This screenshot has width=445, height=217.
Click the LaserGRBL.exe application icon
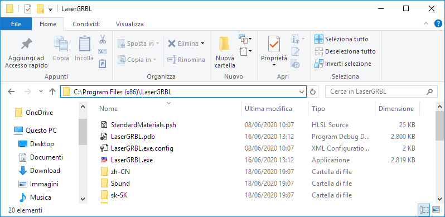coord(104,160)
